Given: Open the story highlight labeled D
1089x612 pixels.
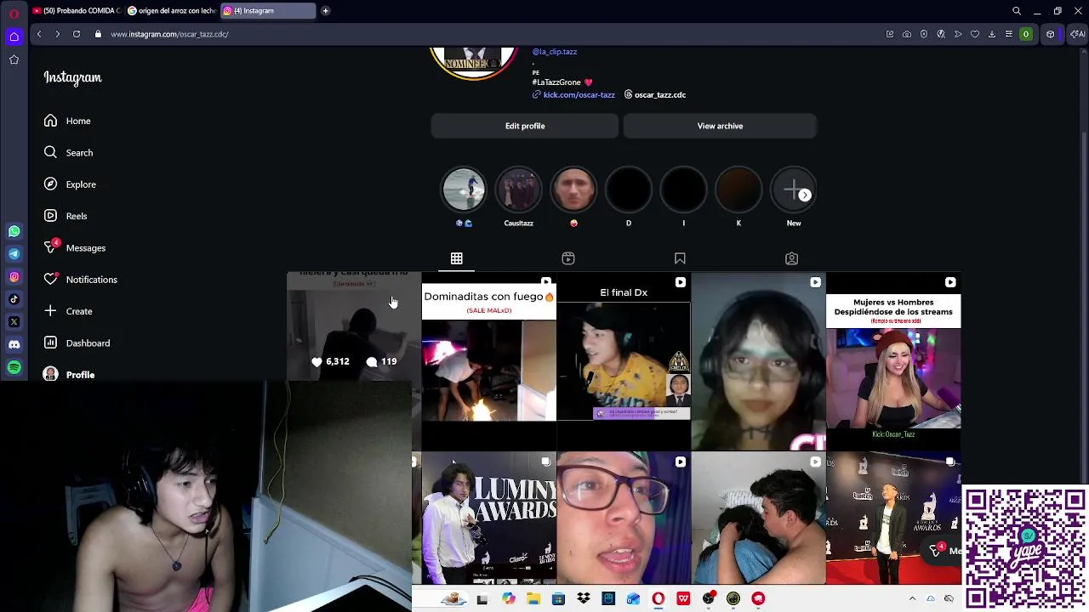Looking at the screenshot, I should coord(629,190).
